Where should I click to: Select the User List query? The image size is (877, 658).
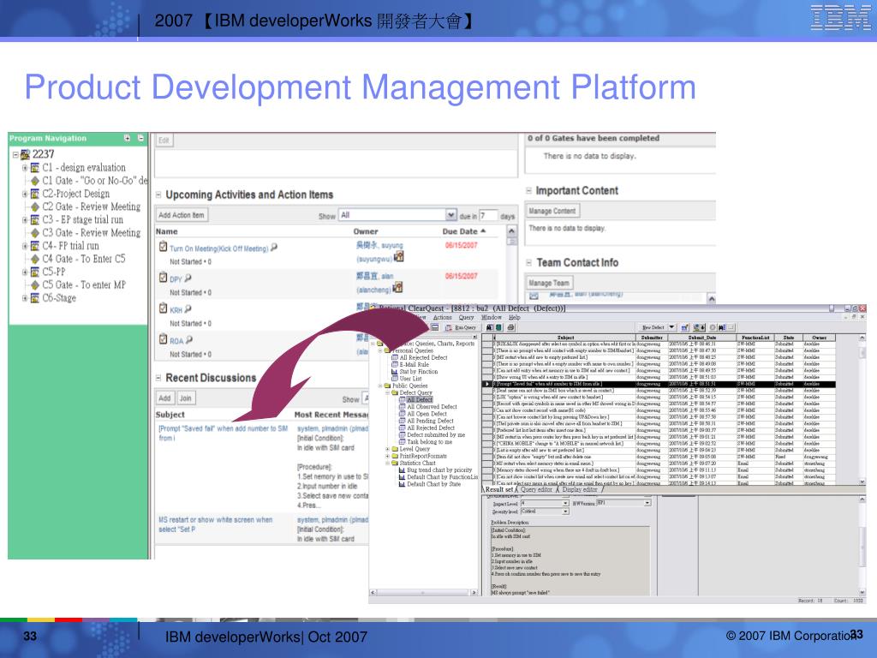coord(409,379)
